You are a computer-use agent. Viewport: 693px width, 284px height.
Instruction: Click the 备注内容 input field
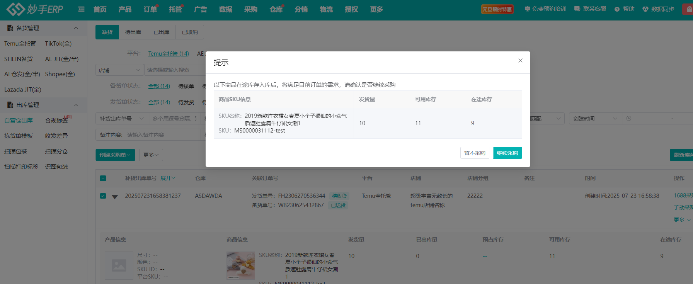click(x=162, y=135)
